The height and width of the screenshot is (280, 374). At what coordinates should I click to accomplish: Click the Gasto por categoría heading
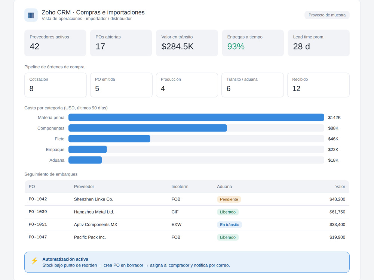66,108
